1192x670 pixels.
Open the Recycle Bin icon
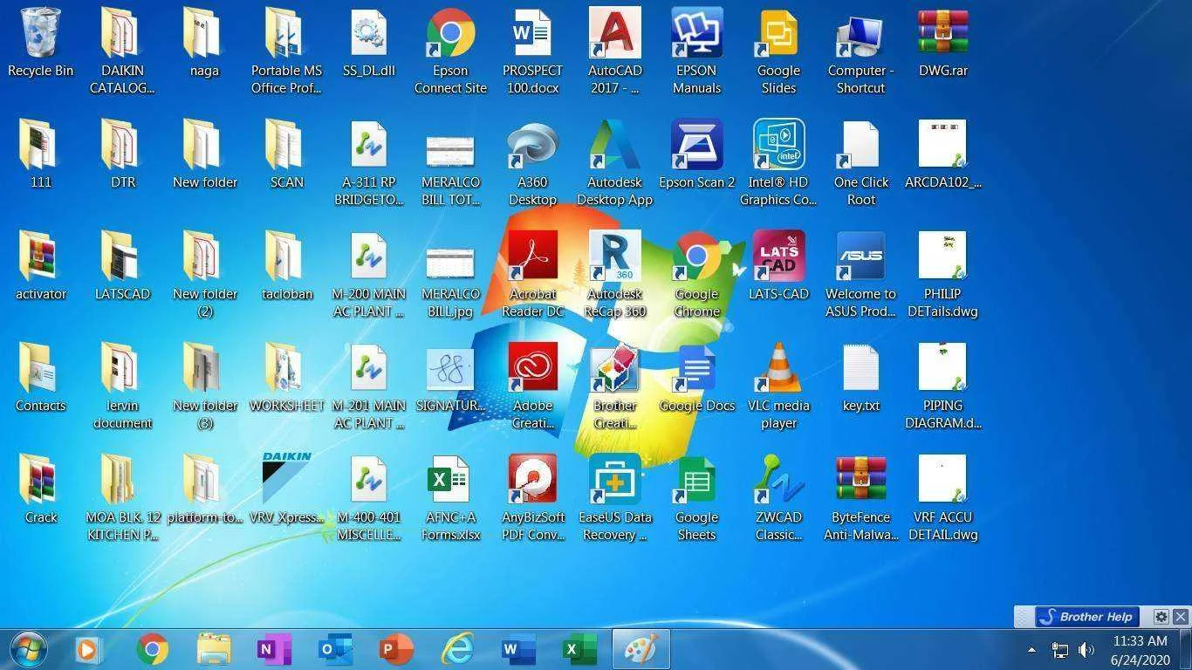(x=40, y=44)
